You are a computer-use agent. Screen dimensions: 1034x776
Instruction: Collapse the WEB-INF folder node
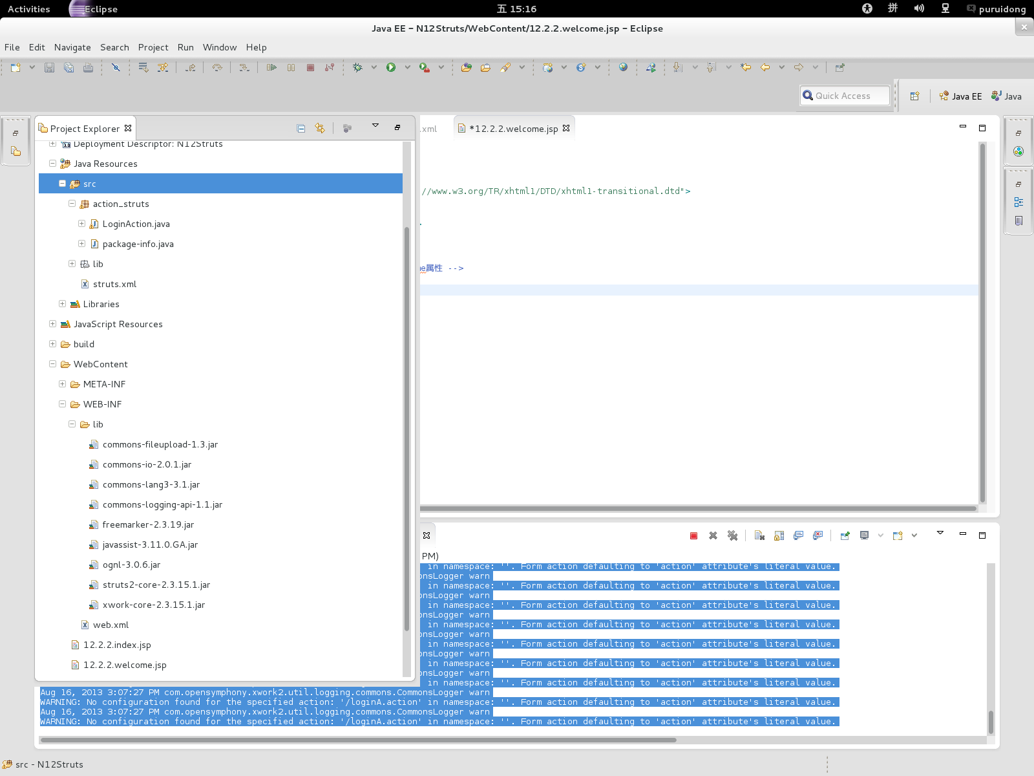click(62, 404)
